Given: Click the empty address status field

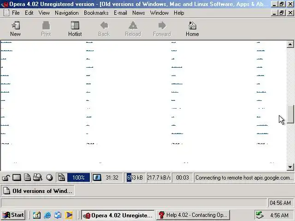Looking at the screenshot, I should click(x=134, y=203).
